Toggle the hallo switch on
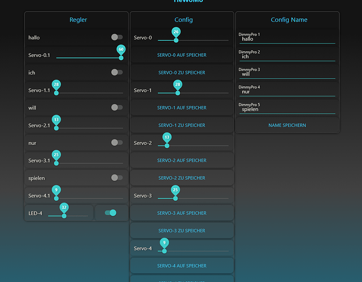Image resolution: width=362 pixels, height=282 pixels. pos(116,37)
